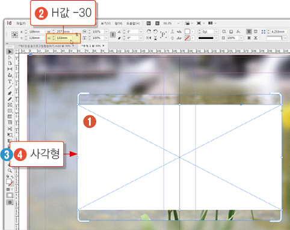Click the reference point locator grid

coord(14,35)
